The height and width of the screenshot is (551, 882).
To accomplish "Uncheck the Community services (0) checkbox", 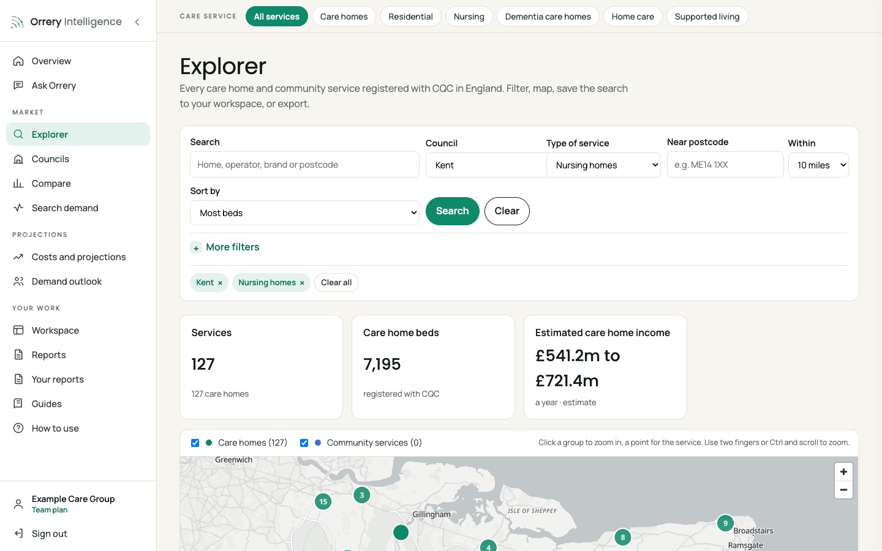I will tap(304, 443).
